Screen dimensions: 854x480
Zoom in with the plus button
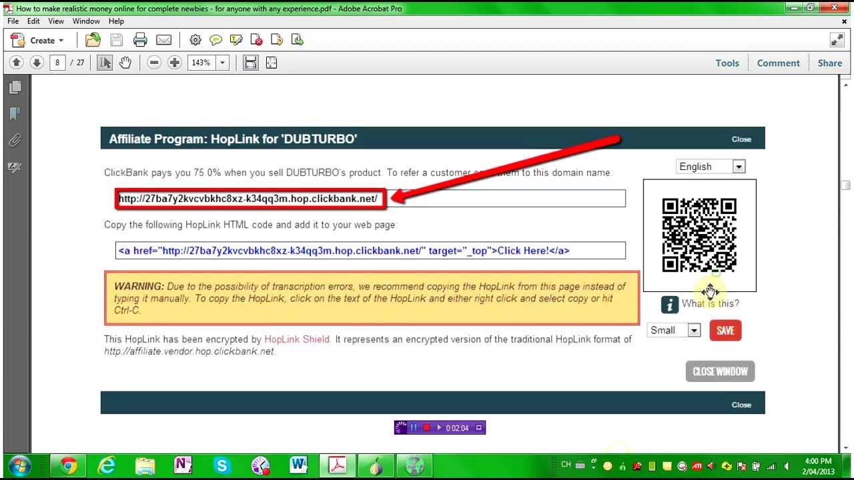click(175, 63)
